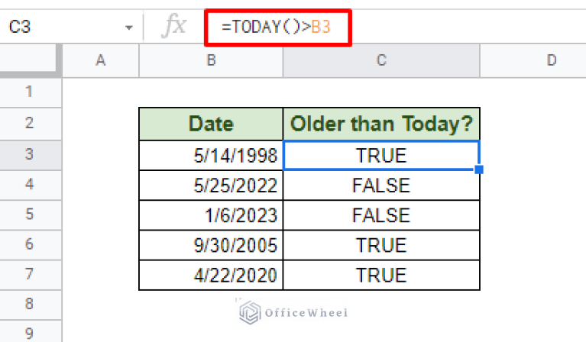The width and height of the screenshot is (586, 342).
Task: Click inside the formula bar =TODAY()>B3
Action: coord(277,27)
